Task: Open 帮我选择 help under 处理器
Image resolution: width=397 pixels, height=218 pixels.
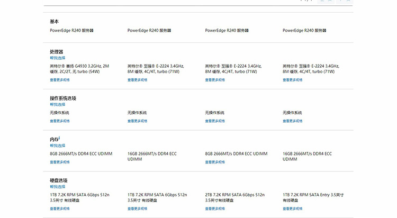Action: 58,58
